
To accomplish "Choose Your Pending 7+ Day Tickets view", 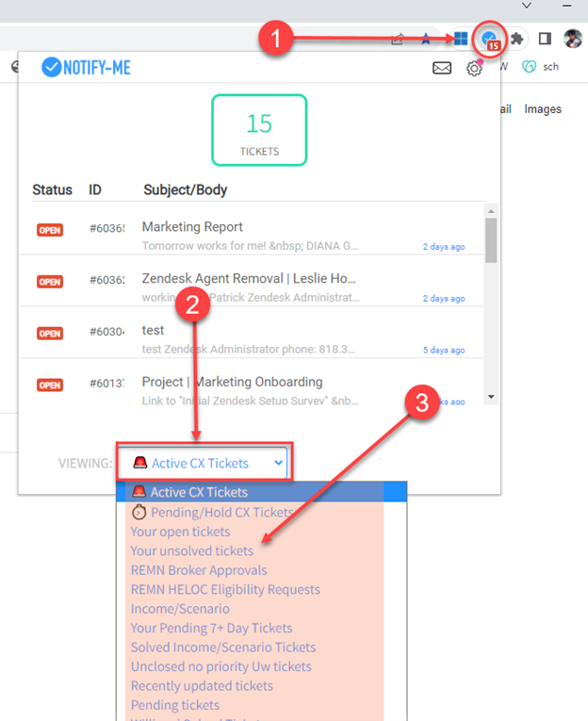I will [x=262, y=628].
